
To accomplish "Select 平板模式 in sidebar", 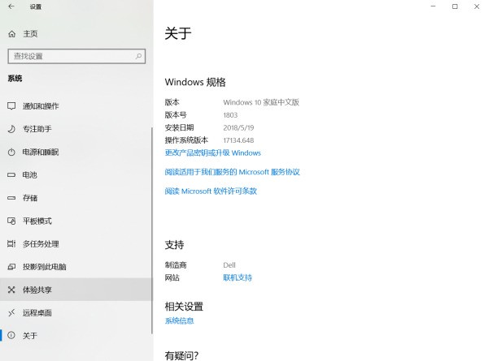I will tap(76, 221).
